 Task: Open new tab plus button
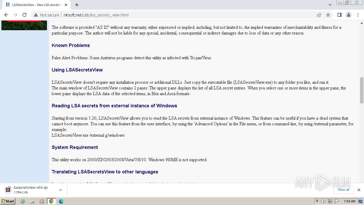pyautogui.click(x=77, y=5)
